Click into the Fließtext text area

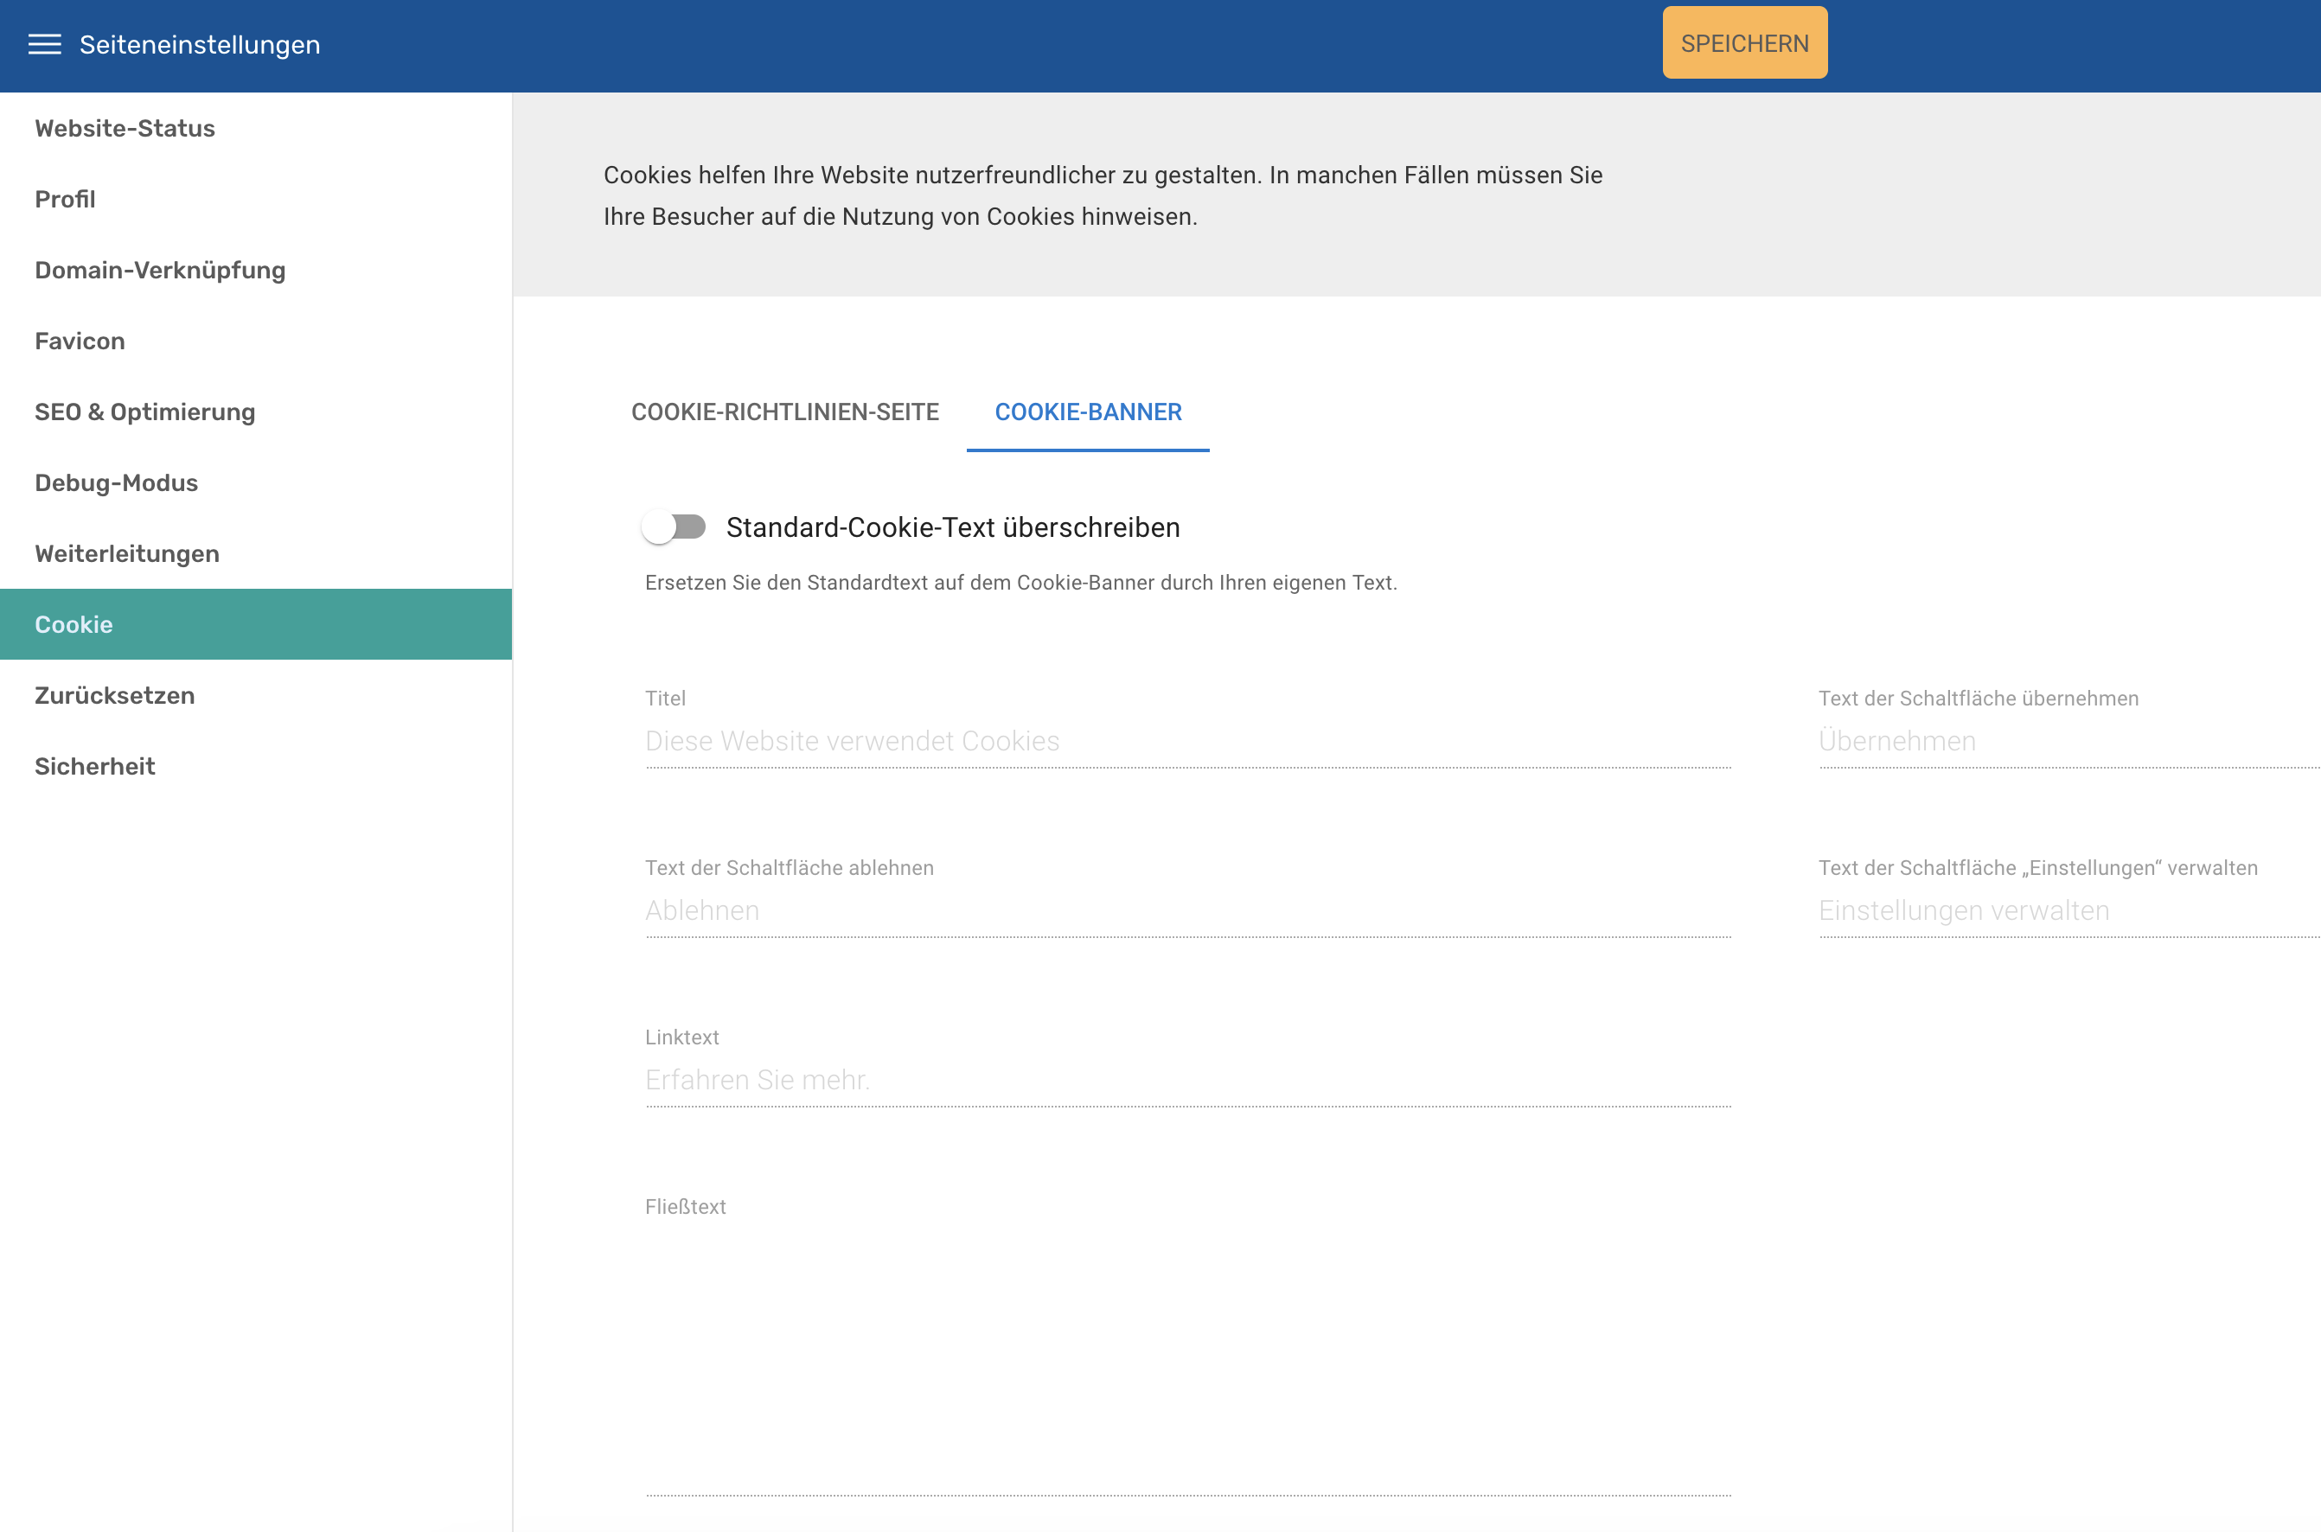pos(1188,1360)
